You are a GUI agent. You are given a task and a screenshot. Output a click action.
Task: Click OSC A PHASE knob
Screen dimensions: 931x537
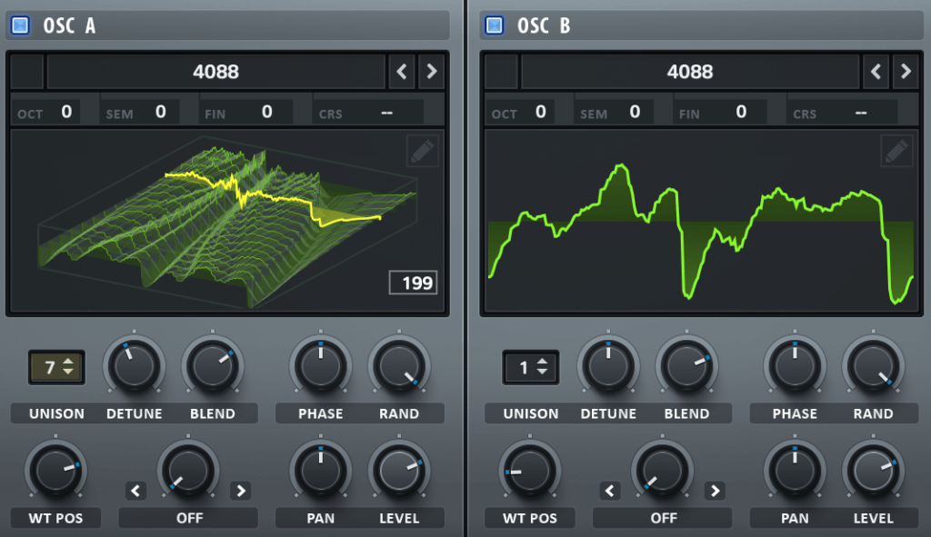point(321,366)
